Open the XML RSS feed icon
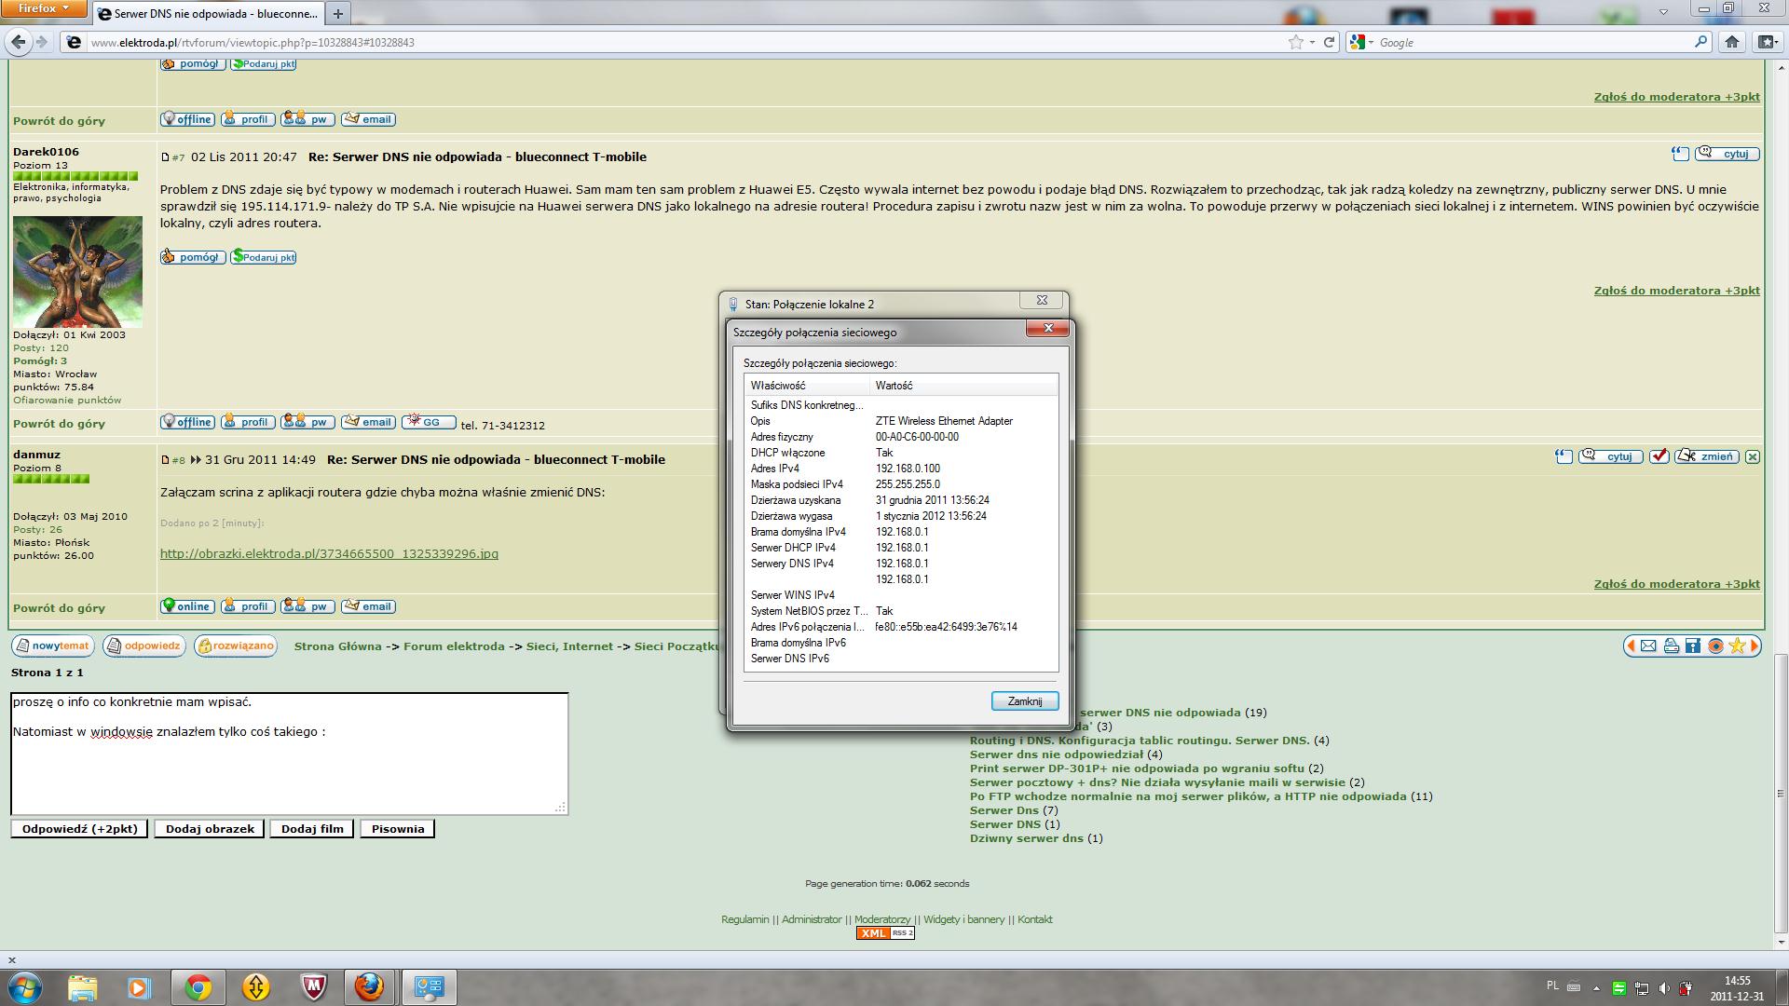1789x1006 pixels. point(885,933)
